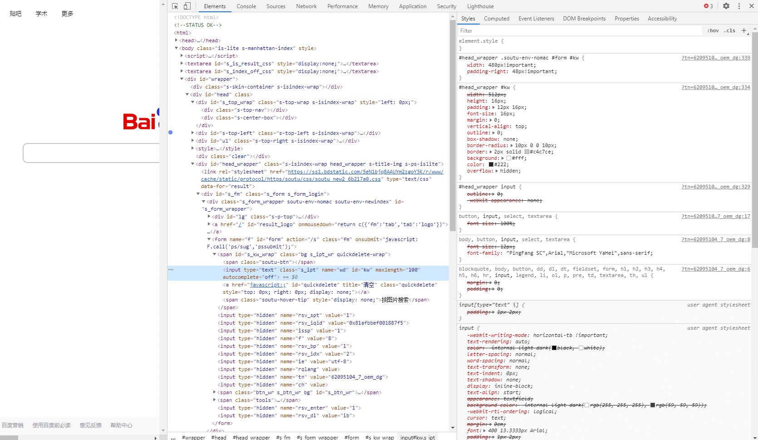The height and width of the screenshot is (440, 758).
Task: Expand the div#lg s-p-top node
Action: pos(209,217)
